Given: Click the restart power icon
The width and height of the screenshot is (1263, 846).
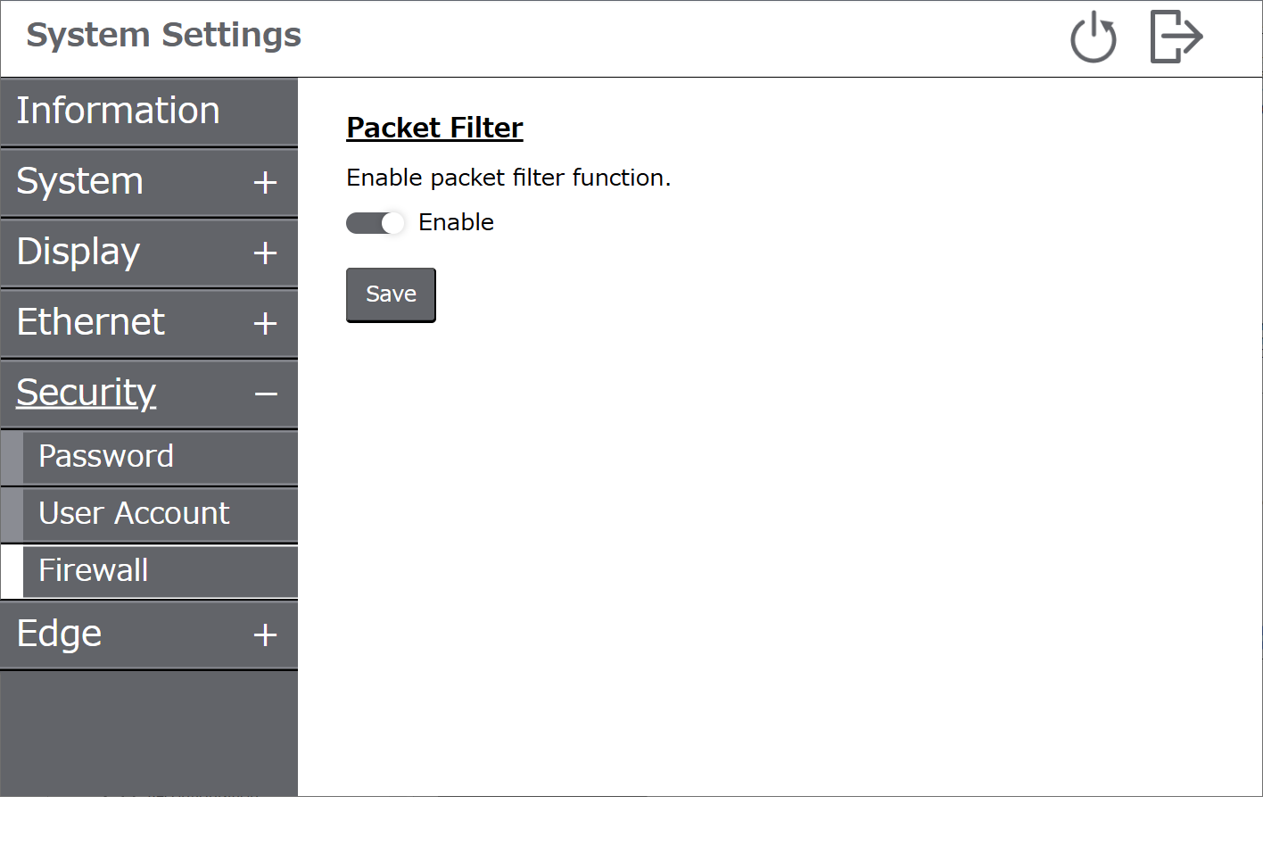Looking at the screenshot, I should tap(1093, 37).
